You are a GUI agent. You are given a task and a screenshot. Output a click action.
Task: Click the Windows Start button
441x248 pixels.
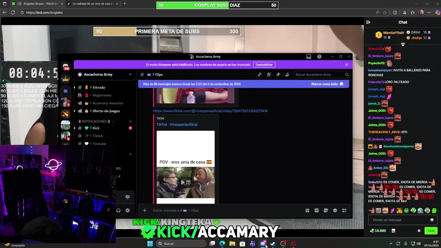pyautogui.click(x=150, y=244)
